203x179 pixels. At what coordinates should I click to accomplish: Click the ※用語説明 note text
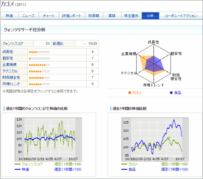pos(40,91)
